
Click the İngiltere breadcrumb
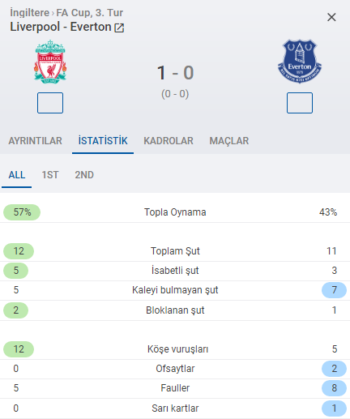pyautogui.click(x=30, y=13)
